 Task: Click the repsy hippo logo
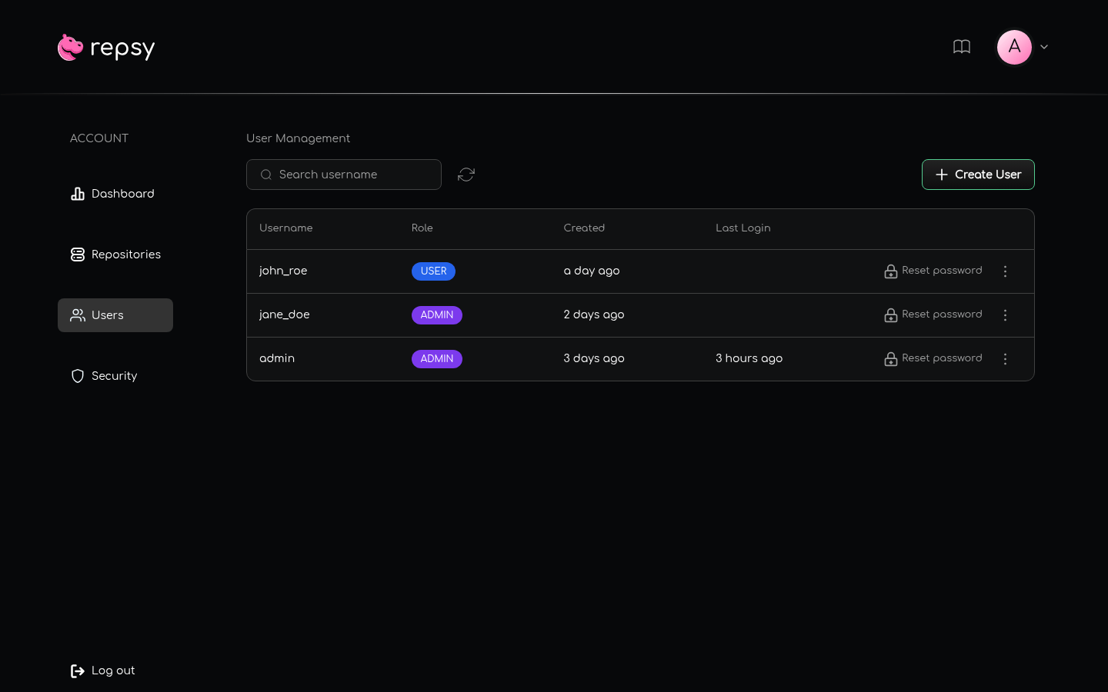pyautogui.click(x=106, y=48)
